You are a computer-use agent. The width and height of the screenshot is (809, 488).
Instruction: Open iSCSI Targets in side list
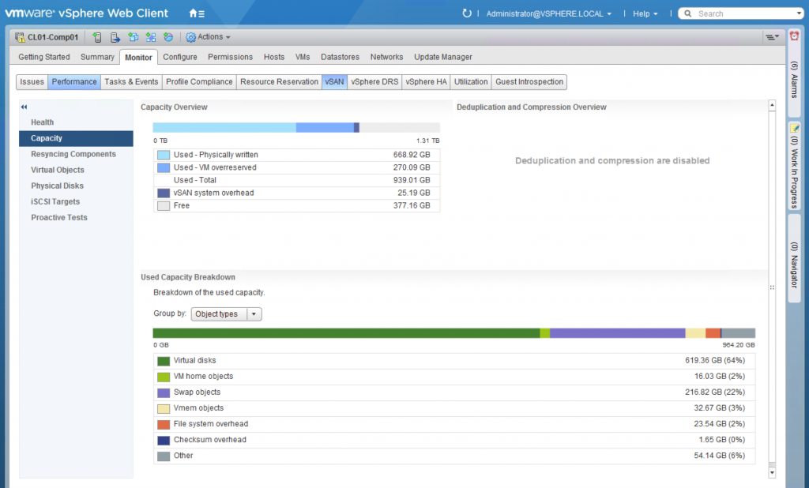[x=76, y=201]
